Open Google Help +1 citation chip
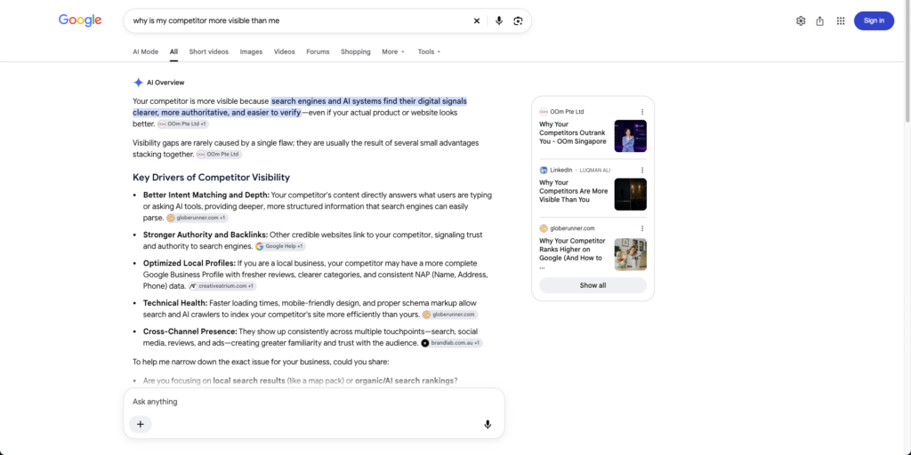This screenshot has width=911, height=455. pyautogui.click(x=280, y=246)
